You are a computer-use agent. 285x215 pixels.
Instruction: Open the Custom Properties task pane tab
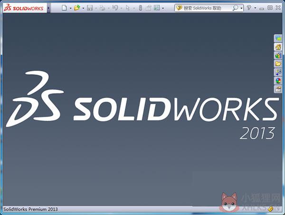click(x=278, y=89)
